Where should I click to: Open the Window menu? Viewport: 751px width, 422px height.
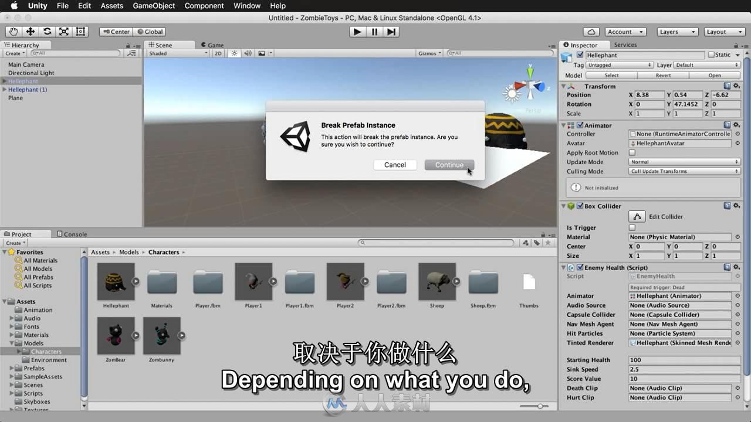pos(247,6)
